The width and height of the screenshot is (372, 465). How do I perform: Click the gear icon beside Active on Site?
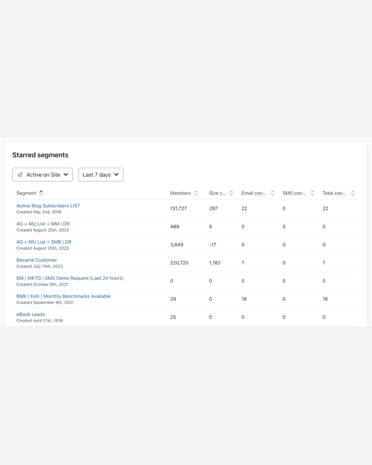point(20,174)
